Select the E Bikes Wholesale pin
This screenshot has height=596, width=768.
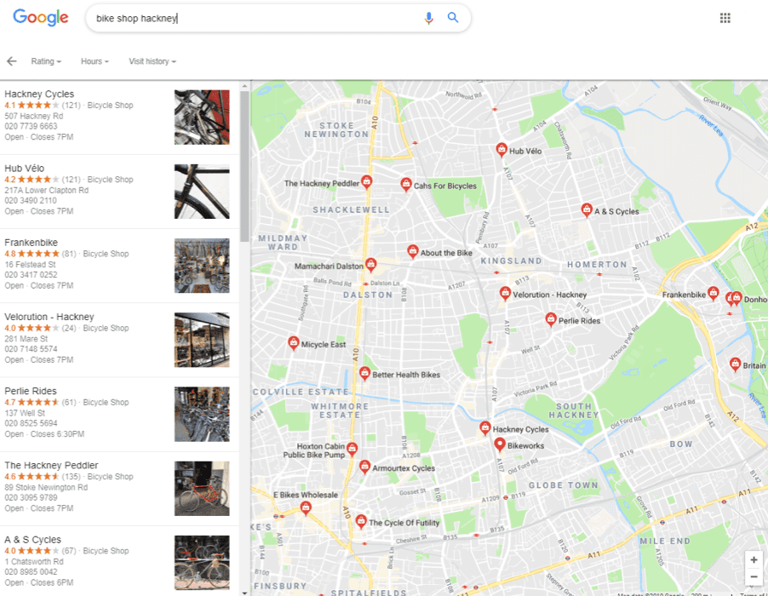[306, 507]
